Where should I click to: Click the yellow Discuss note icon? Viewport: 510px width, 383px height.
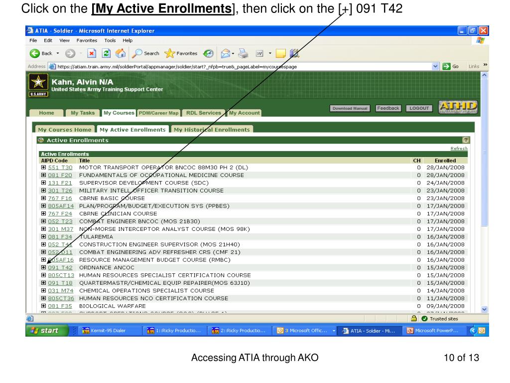click(281, 53)
